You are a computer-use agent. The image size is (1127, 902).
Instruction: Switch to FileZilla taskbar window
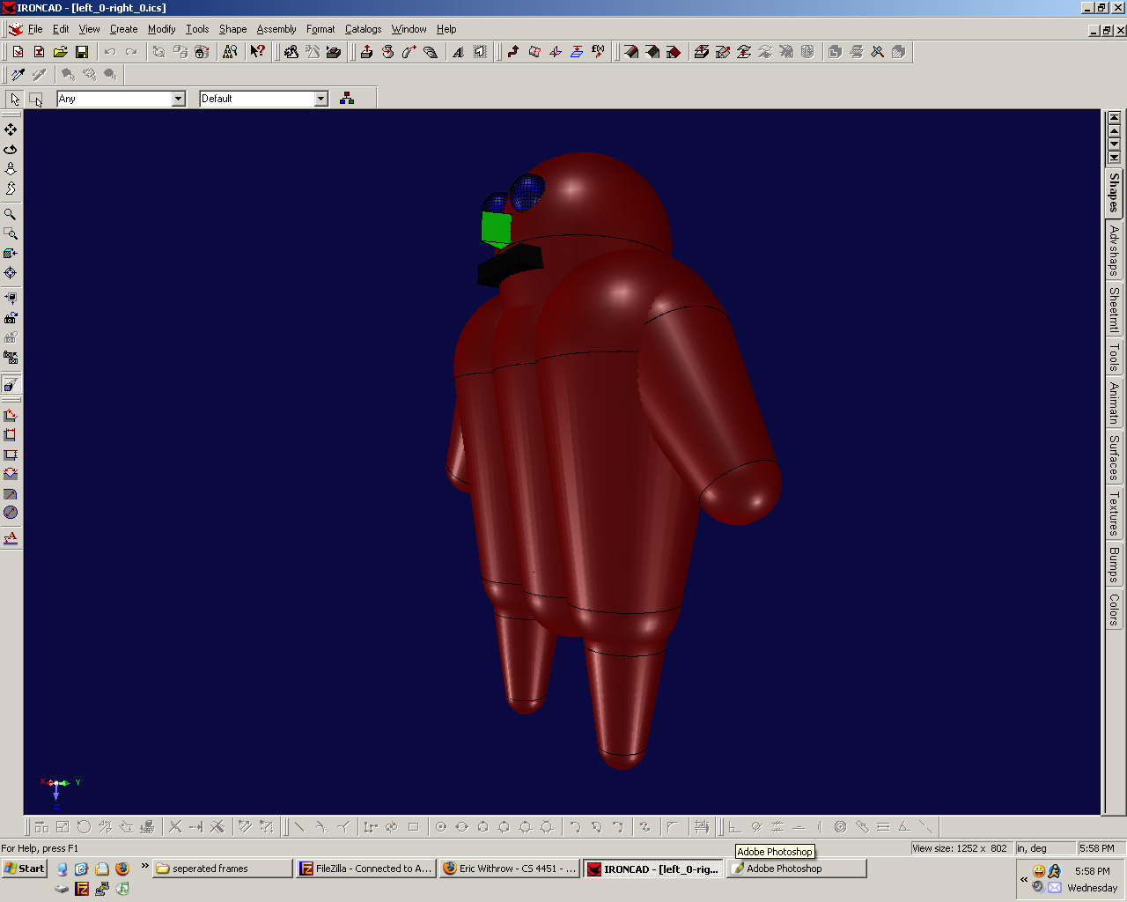tap(366, 869)
